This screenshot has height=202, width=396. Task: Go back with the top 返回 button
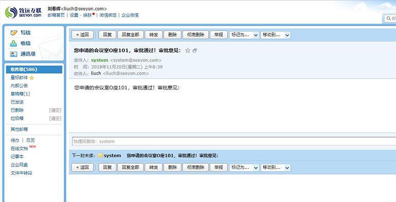[x=83, y=35]
